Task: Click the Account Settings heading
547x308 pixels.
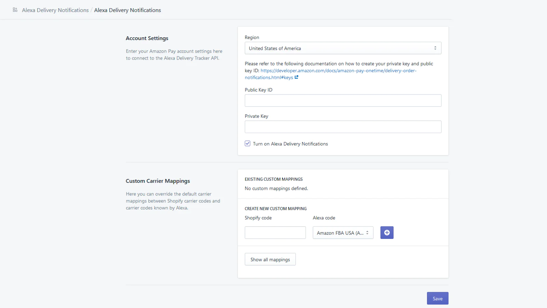Action: 147,38
